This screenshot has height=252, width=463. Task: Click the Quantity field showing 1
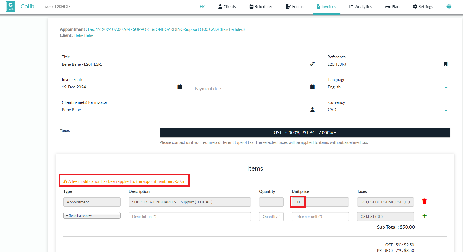[271, 202]
